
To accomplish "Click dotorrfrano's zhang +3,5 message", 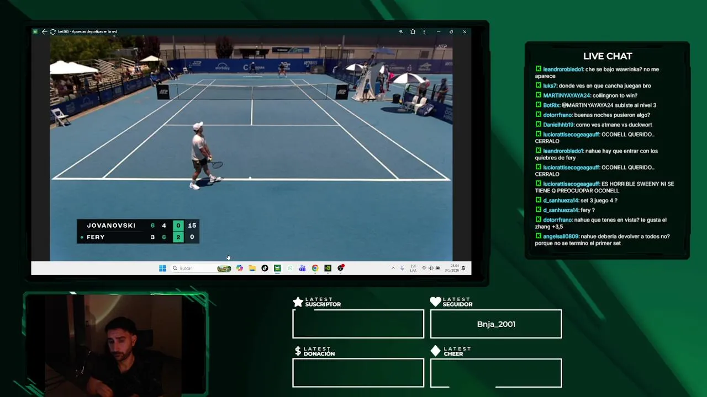I will point(602,223).
